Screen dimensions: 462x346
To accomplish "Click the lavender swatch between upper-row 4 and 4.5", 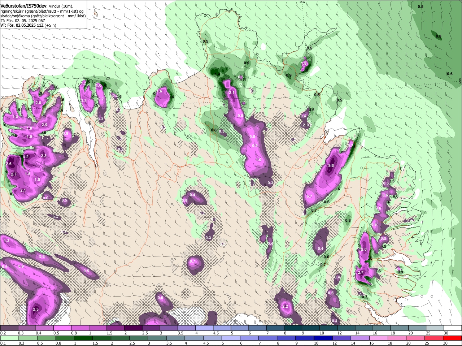I will 204,328.
